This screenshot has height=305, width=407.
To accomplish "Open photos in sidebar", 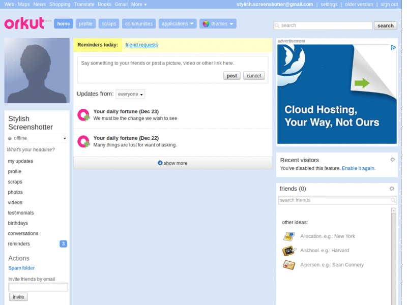I will [15, 192].
